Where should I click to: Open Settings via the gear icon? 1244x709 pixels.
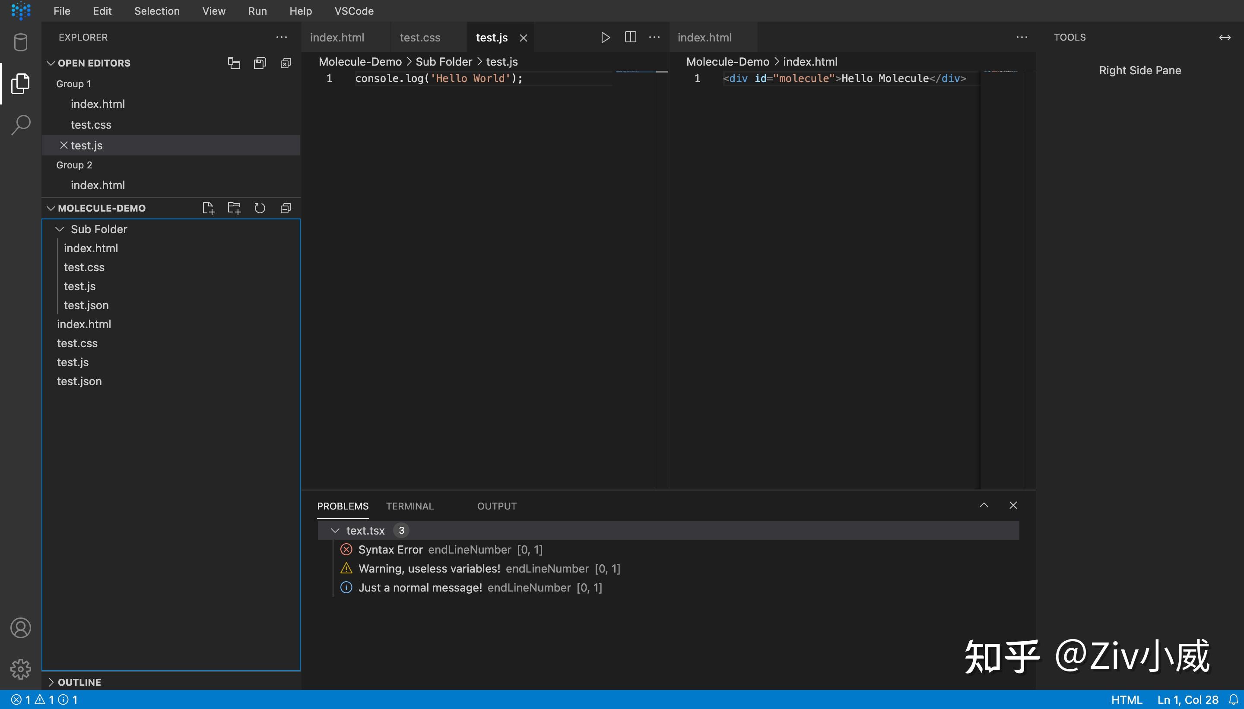tap(20, 669)
